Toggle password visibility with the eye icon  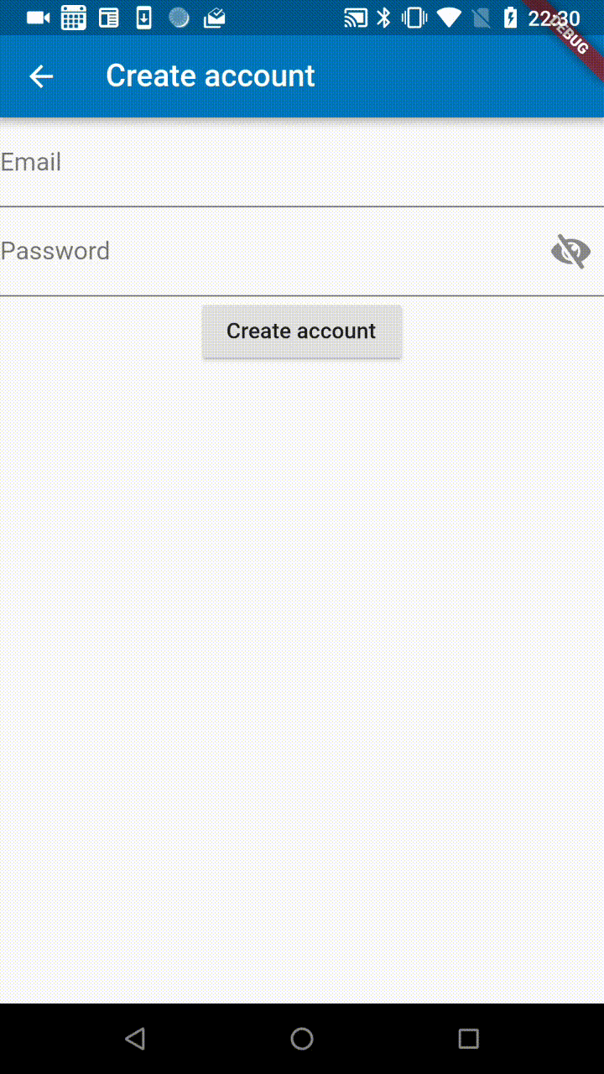click(x=570, y=251)
